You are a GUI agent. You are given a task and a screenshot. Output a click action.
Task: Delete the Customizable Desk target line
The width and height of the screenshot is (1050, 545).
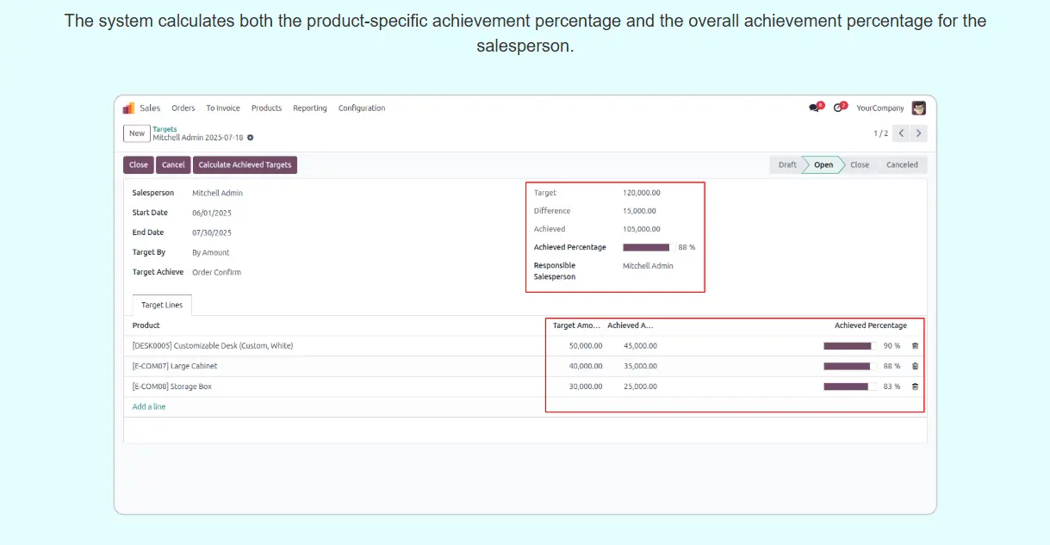point(915,346)
